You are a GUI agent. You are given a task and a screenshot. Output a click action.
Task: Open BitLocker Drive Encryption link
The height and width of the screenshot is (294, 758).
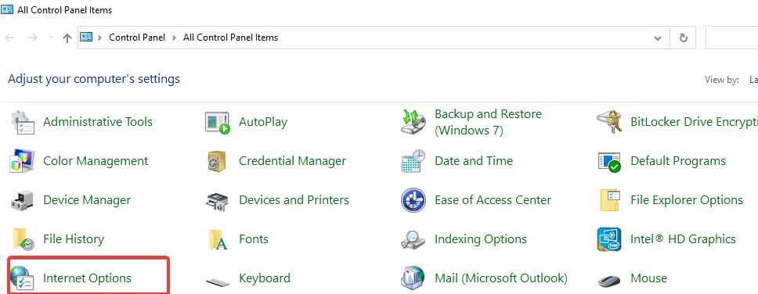click(x=695, y=122)
